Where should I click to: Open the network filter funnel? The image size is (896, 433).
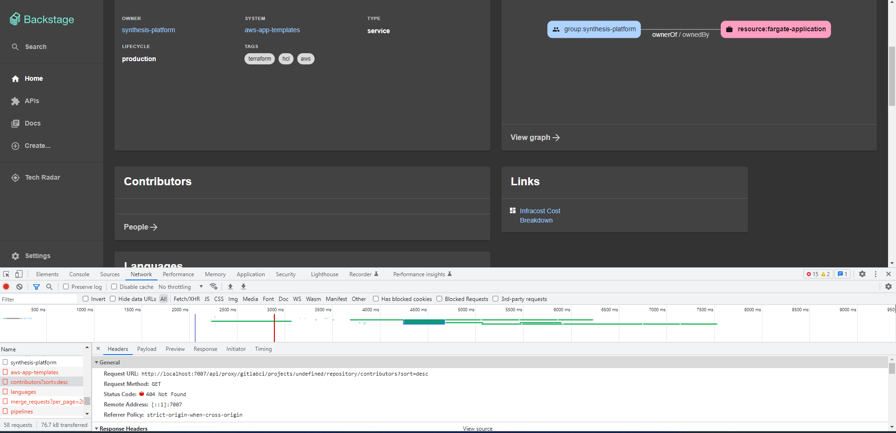coord(36,286)
